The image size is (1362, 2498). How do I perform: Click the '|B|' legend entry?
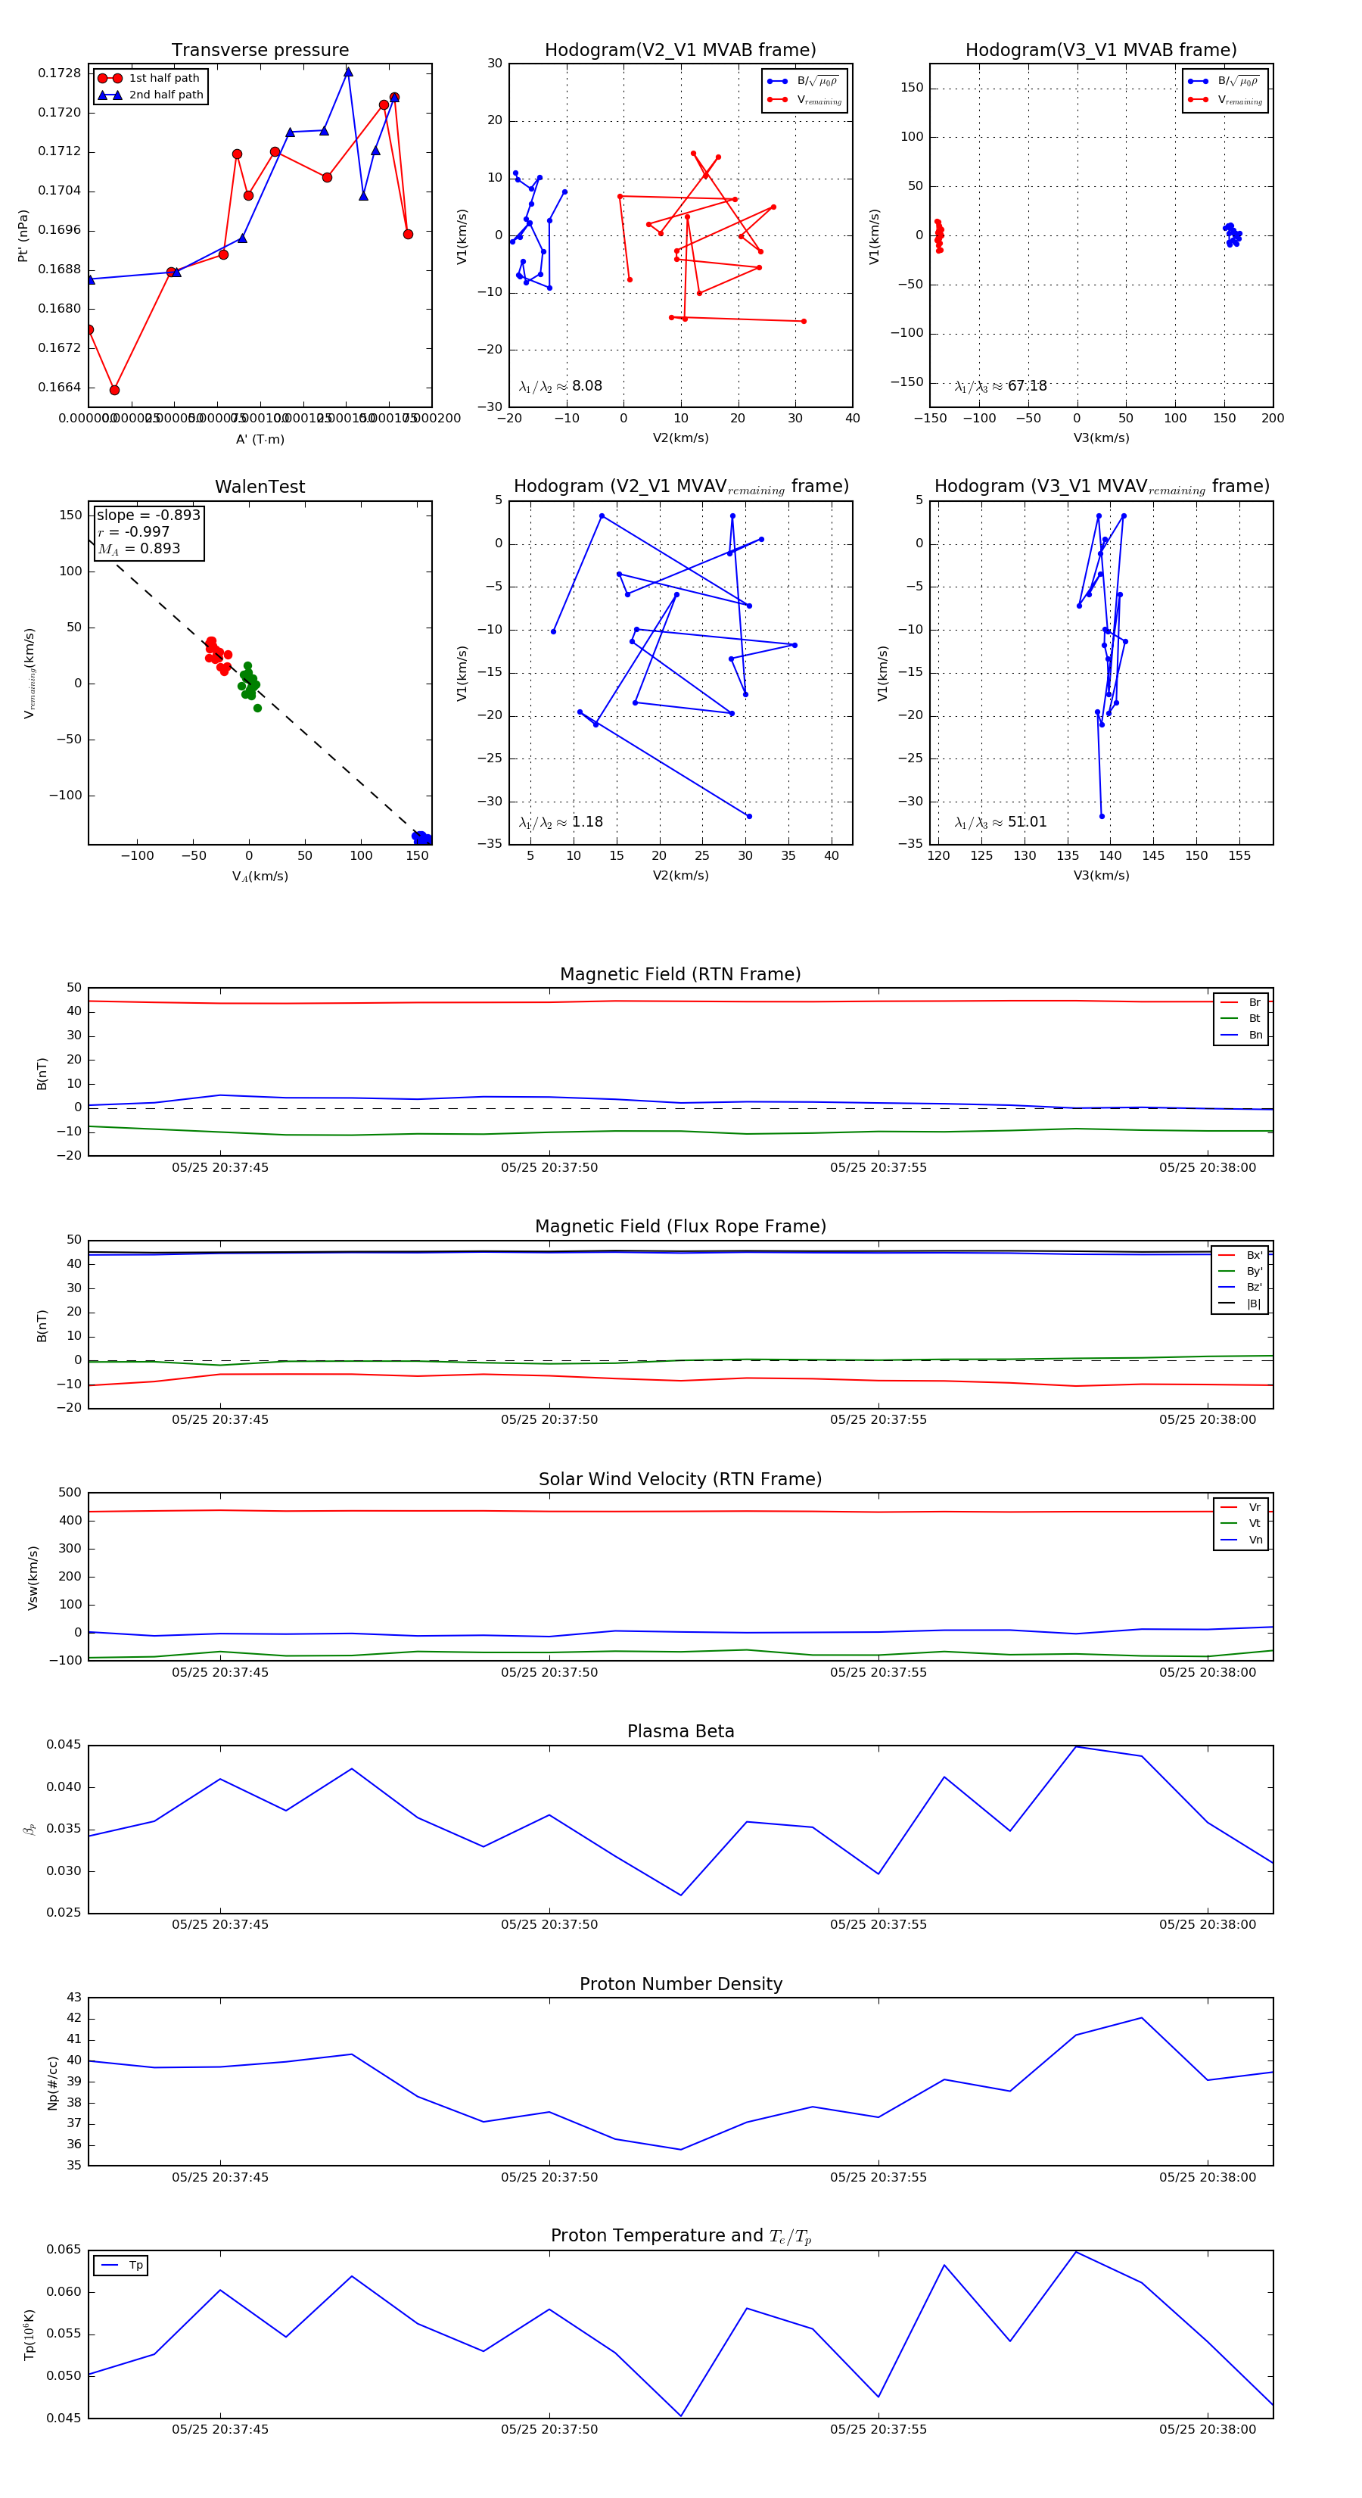[1240, 1304]
